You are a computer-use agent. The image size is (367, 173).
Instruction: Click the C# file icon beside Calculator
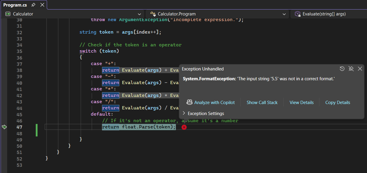coord(7,14)
